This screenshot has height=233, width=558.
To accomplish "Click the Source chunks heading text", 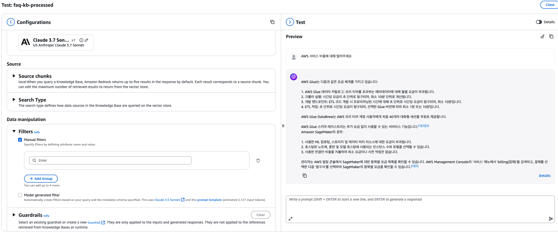I will point(35,76).
